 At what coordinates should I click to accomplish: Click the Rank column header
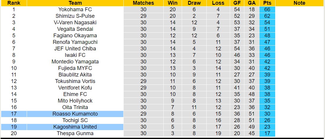click(x=14, y=3)
